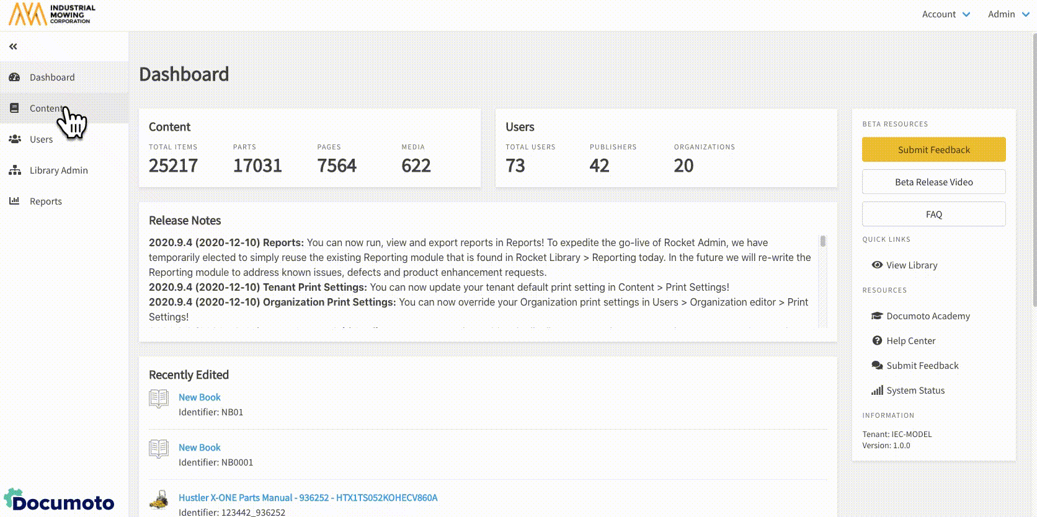
Task: Click the first New Book thumbnail icon
Action: (x=159, y=399)
